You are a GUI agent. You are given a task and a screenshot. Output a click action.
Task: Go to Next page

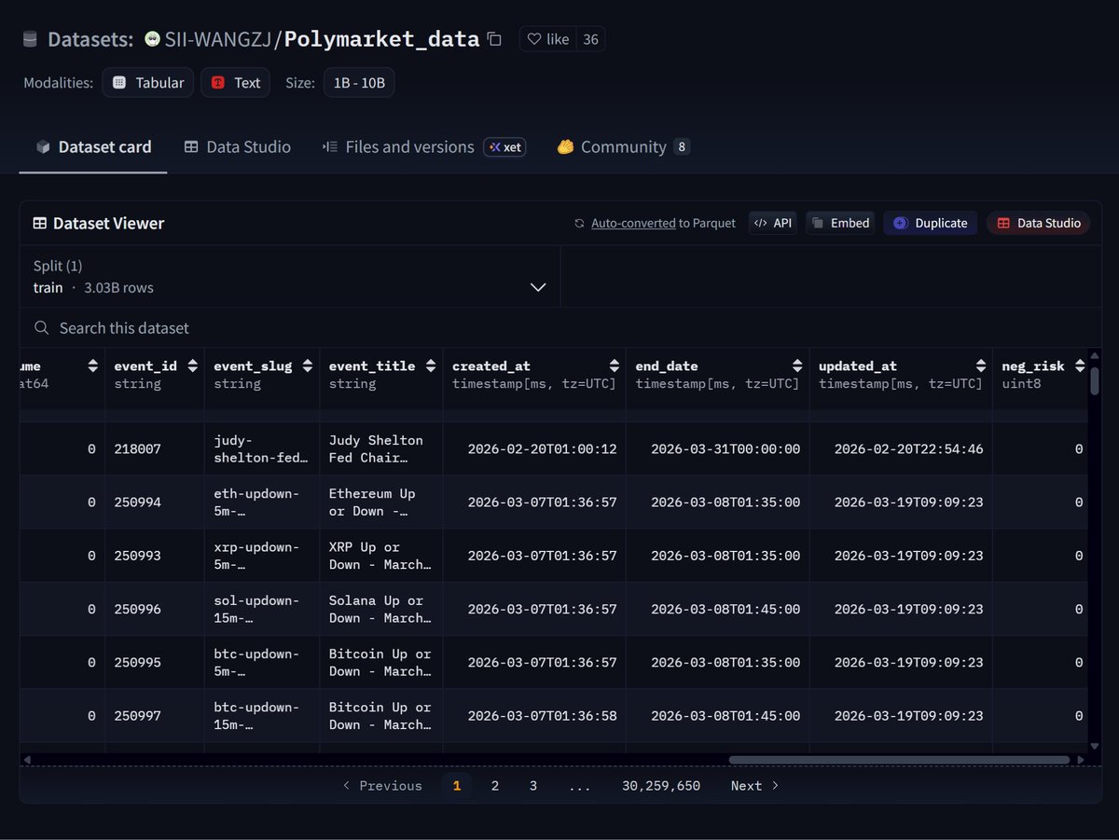point(754,786)
